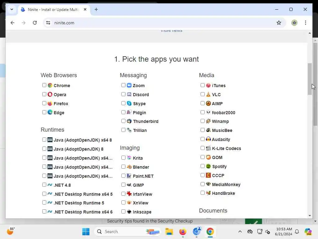Check the Firefox checkbox

[44, 103]
